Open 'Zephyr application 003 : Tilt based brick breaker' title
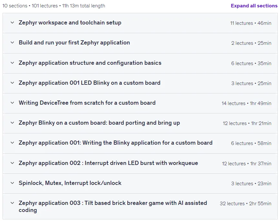Image resolution: width=279 pixels, height=221 pixels. (113, 207)
